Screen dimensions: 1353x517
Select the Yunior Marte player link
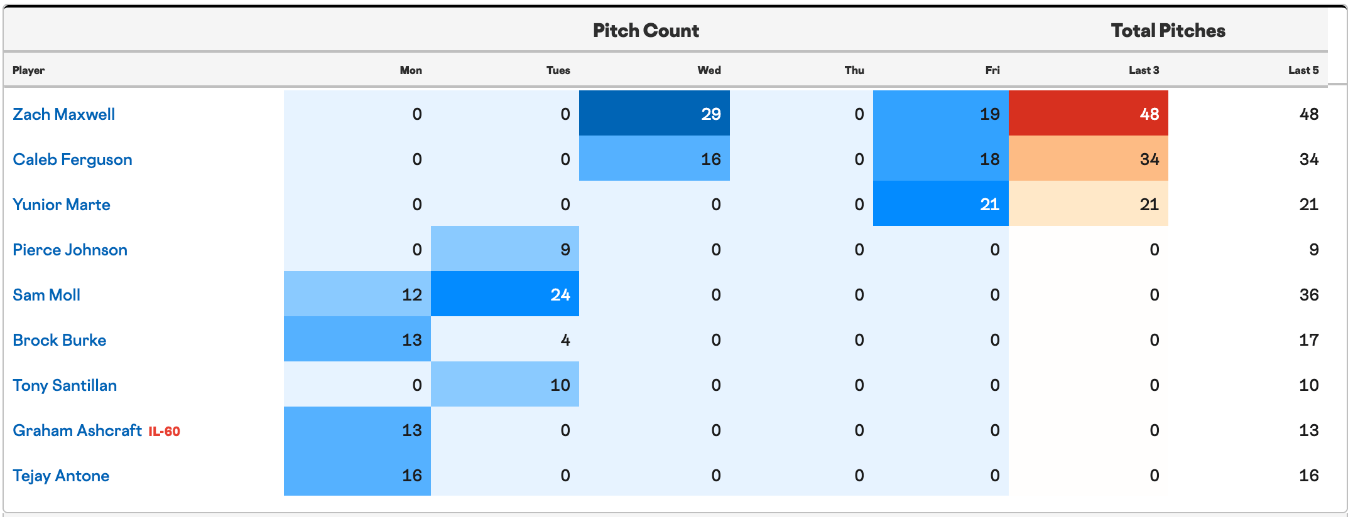tap(62, 205)
